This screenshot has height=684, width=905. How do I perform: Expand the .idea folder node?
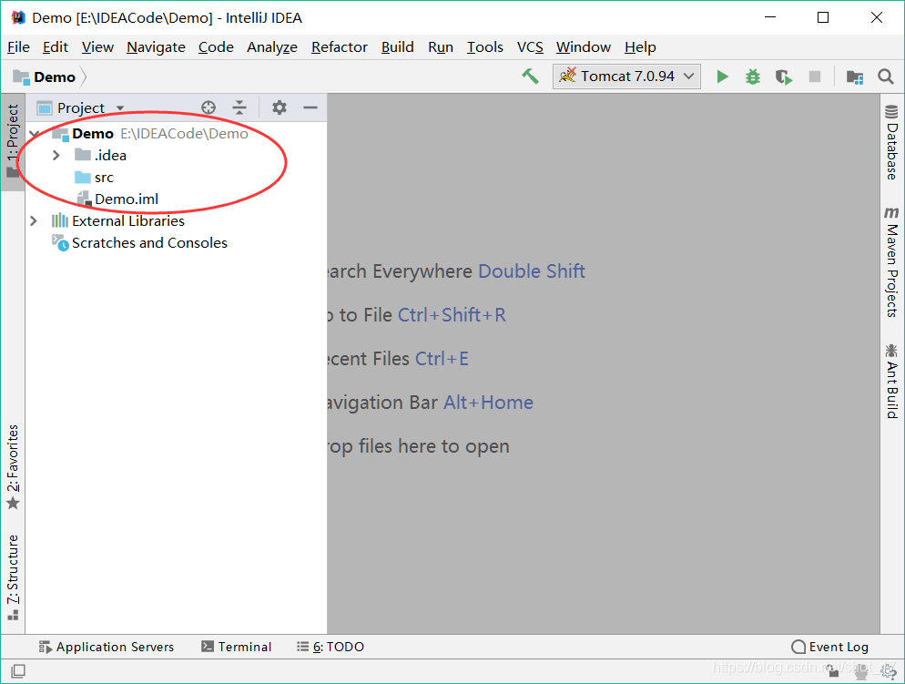coord(56,155)
